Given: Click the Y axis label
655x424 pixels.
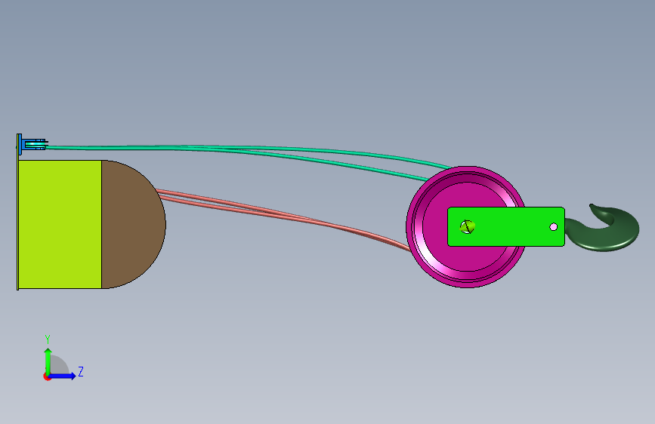Looking at the screenshot, I should [x=48, y=340].
